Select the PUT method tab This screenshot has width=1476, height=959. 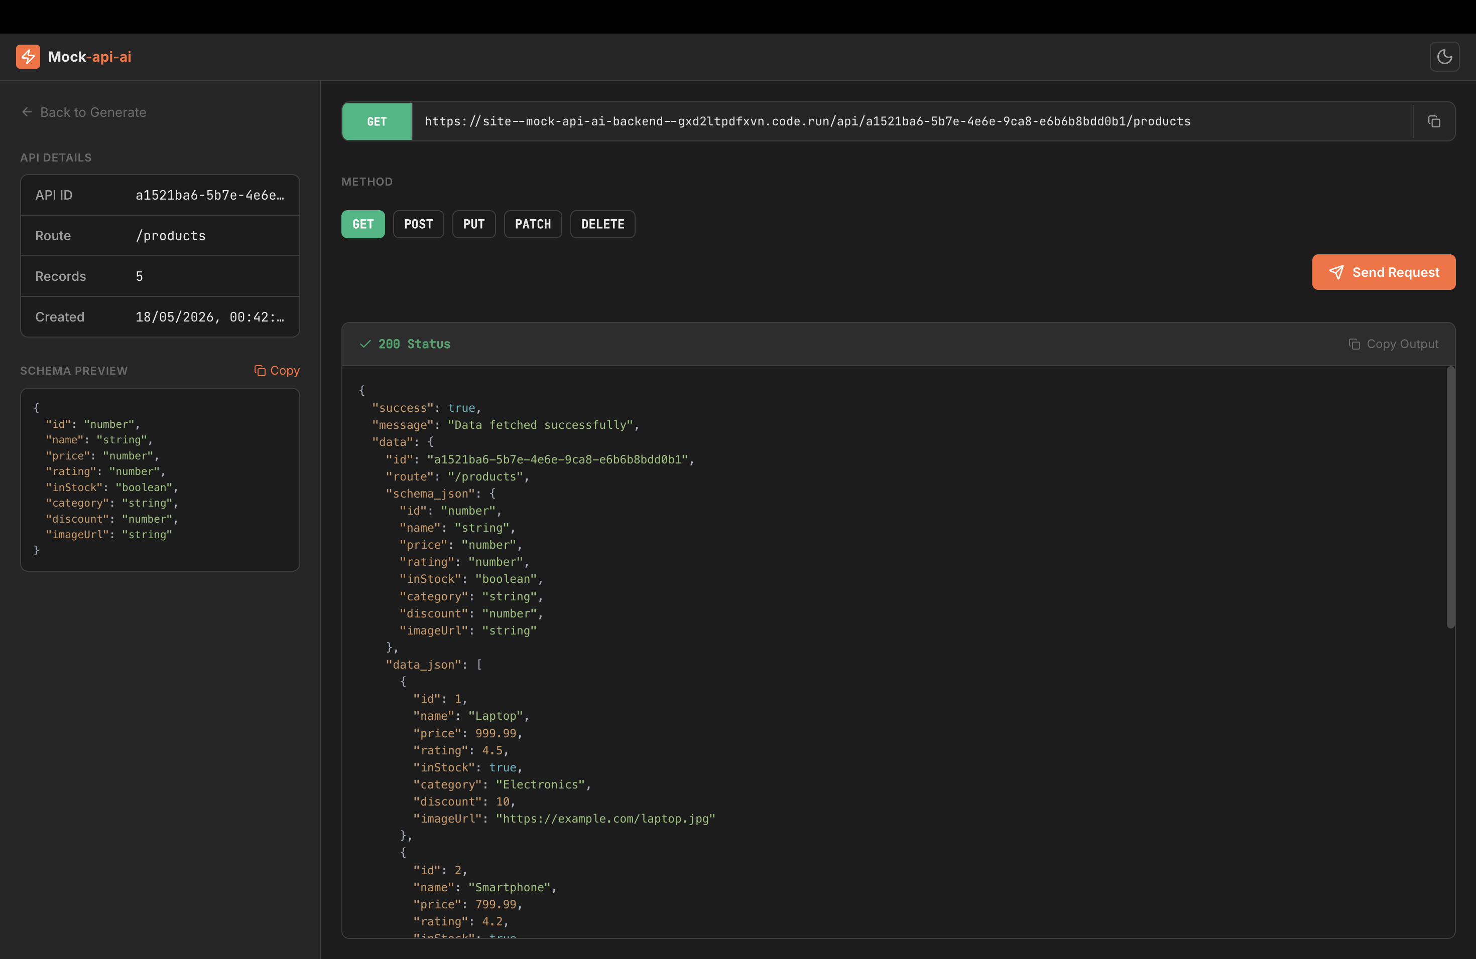[474, 224]
